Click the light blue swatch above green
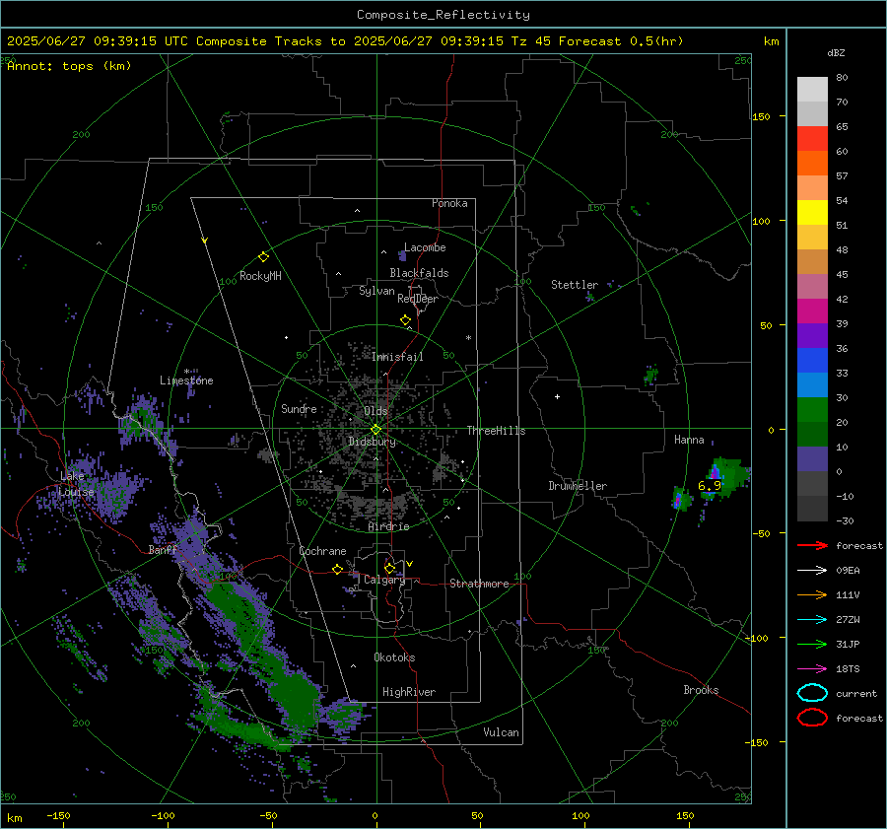The height and width of the screenshot is (829, 887). click(x=812, y=384)
